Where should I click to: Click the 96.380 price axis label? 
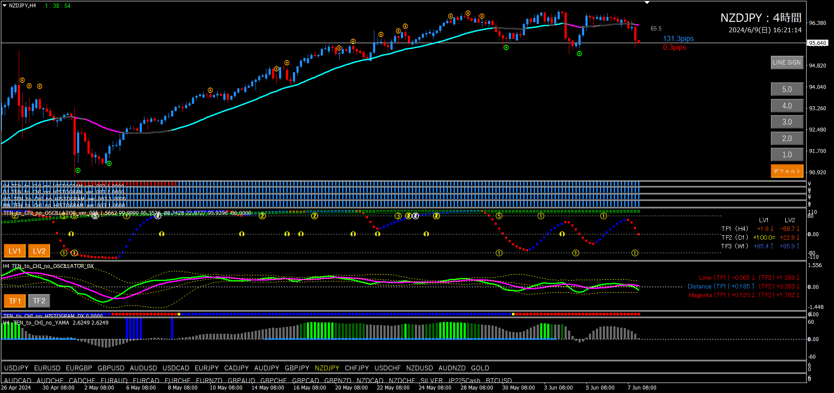pyautogui.click(x=817, y=23)
